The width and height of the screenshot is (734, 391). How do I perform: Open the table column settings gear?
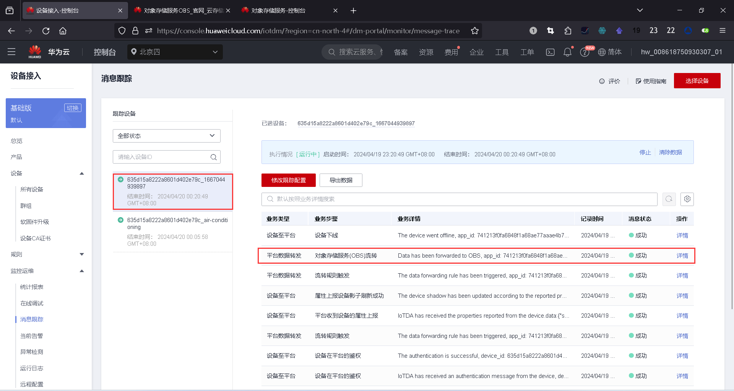[687, 199]
